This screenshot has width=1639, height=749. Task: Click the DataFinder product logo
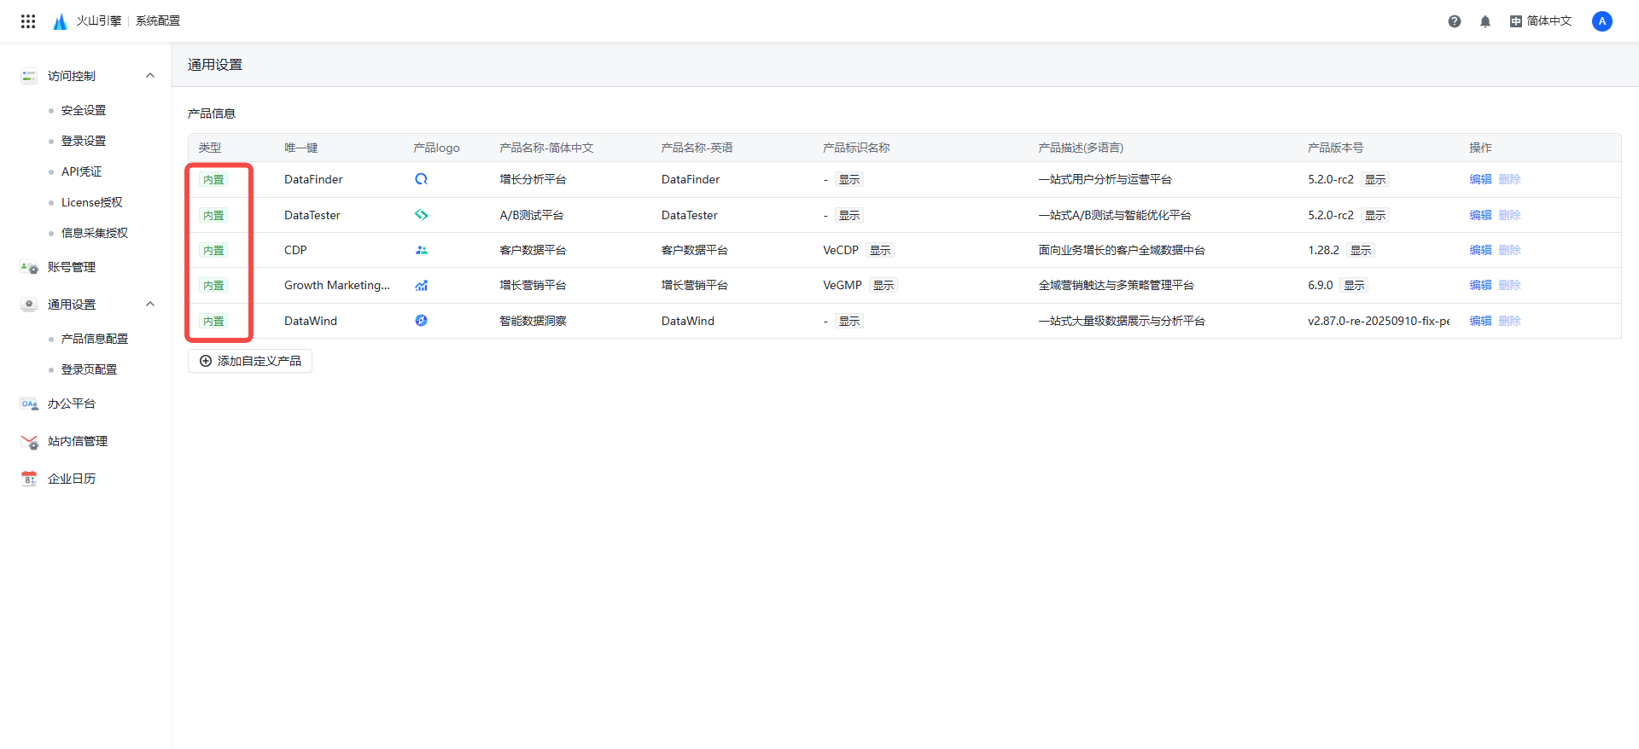pyautogui.click(x=421, y=179)
